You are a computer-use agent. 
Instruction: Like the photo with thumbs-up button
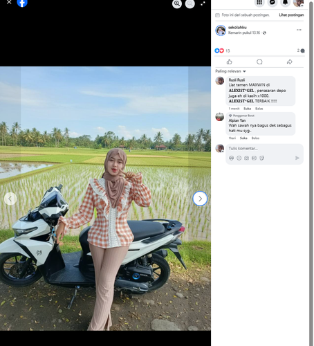click(230, 62)
